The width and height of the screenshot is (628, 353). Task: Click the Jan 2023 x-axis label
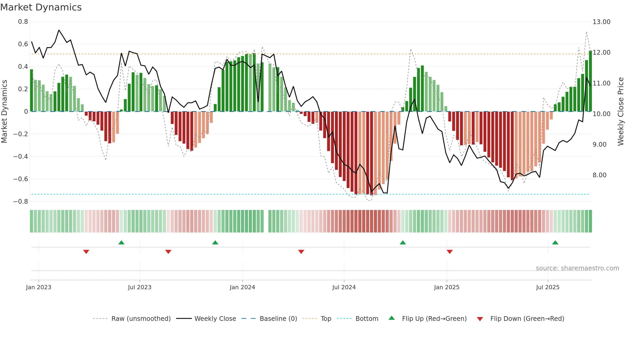click(39, 287)
